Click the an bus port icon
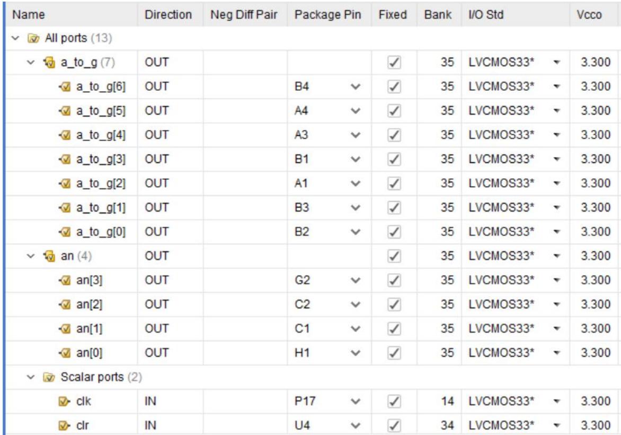The image size is (621, 435). pyautogui.click(x=50, y=256)
